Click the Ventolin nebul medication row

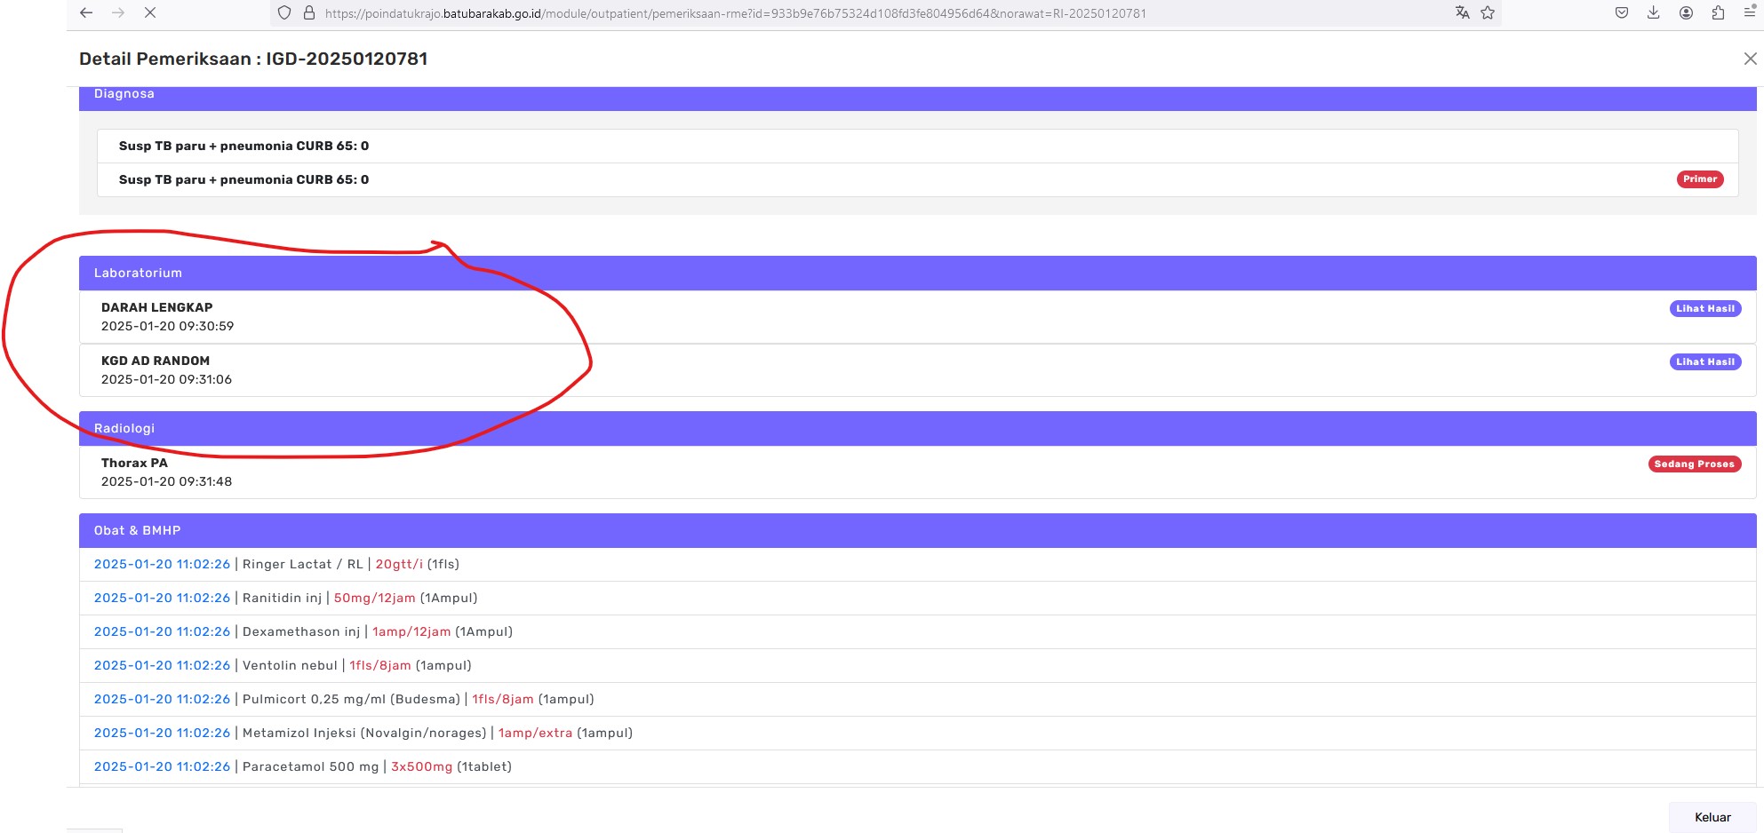(x=917, y=666)
